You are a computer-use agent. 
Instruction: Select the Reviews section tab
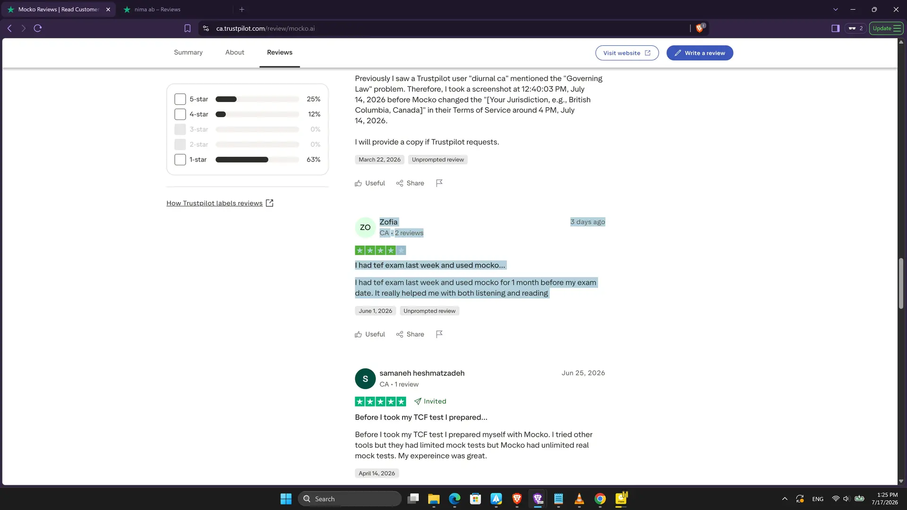click(x=280, y=52)
